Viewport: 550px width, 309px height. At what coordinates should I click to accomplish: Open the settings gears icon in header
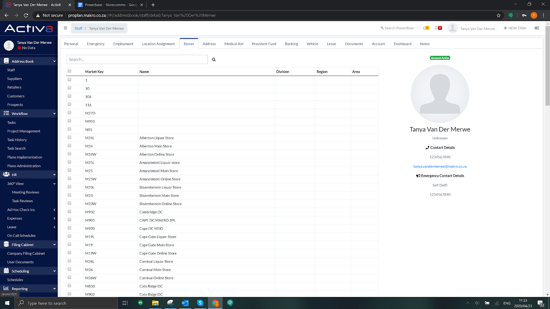click(x=537, y=28)
